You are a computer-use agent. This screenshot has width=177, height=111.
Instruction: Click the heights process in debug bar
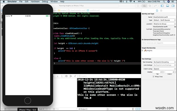[x=83, y=76]
